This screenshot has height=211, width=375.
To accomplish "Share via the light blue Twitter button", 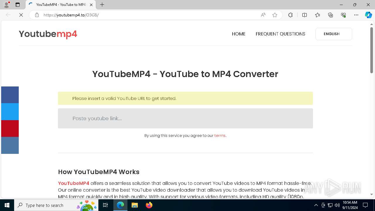I will click(x=10, y=112).
